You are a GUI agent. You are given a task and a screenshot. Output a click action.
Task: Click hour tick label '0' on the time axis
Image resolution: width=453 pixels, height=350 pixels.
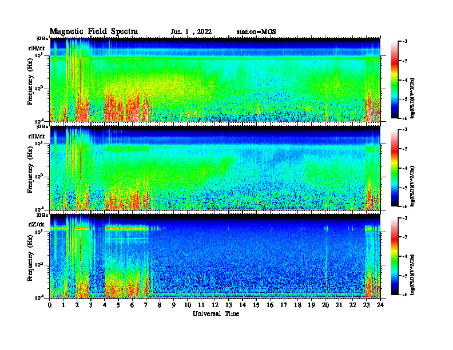(x=50, y=305)
